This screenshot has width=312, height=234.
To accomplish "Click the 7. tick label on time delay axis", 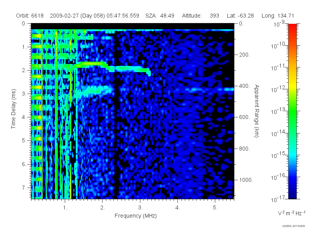I will pos(24,188).
